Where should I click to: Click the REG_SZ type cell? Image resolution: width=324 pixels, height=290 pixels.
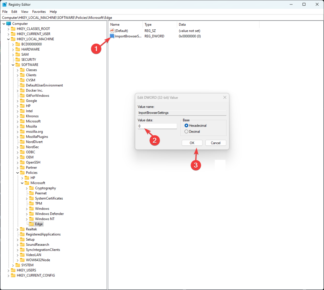pyautogui.click(x=150, y=31)
